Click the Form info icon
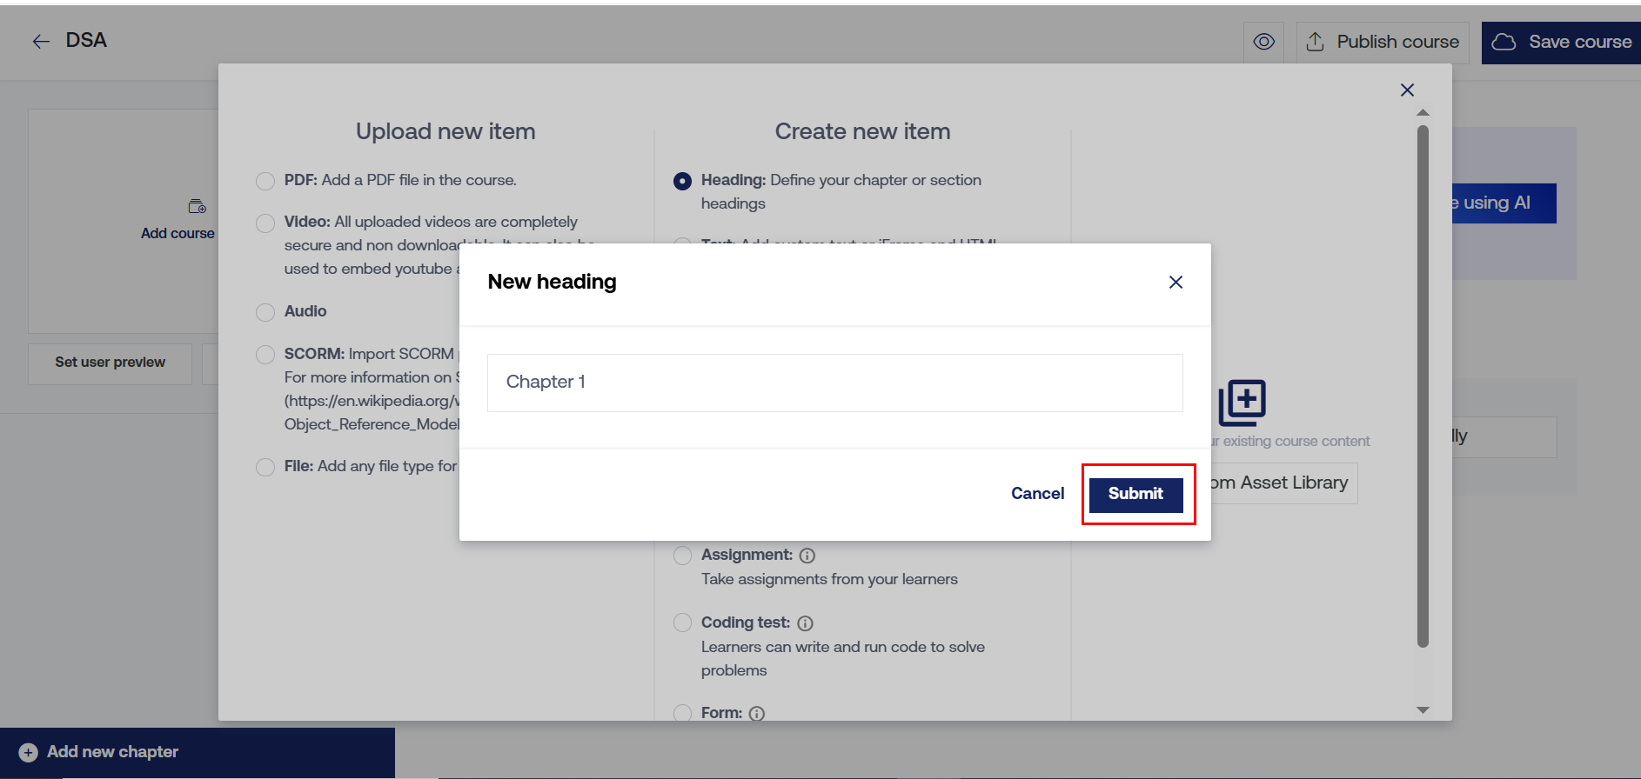Screen dimensions: 1641x779 click(x=757, y=714)
